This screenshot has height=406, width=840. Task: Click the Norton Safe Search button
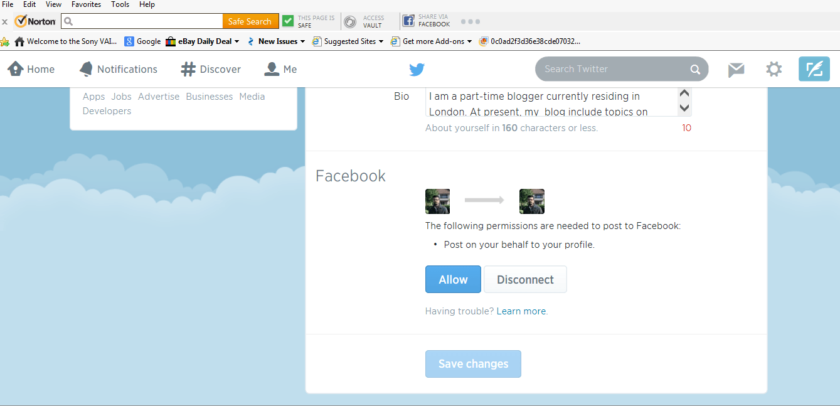tap(250, 21)
